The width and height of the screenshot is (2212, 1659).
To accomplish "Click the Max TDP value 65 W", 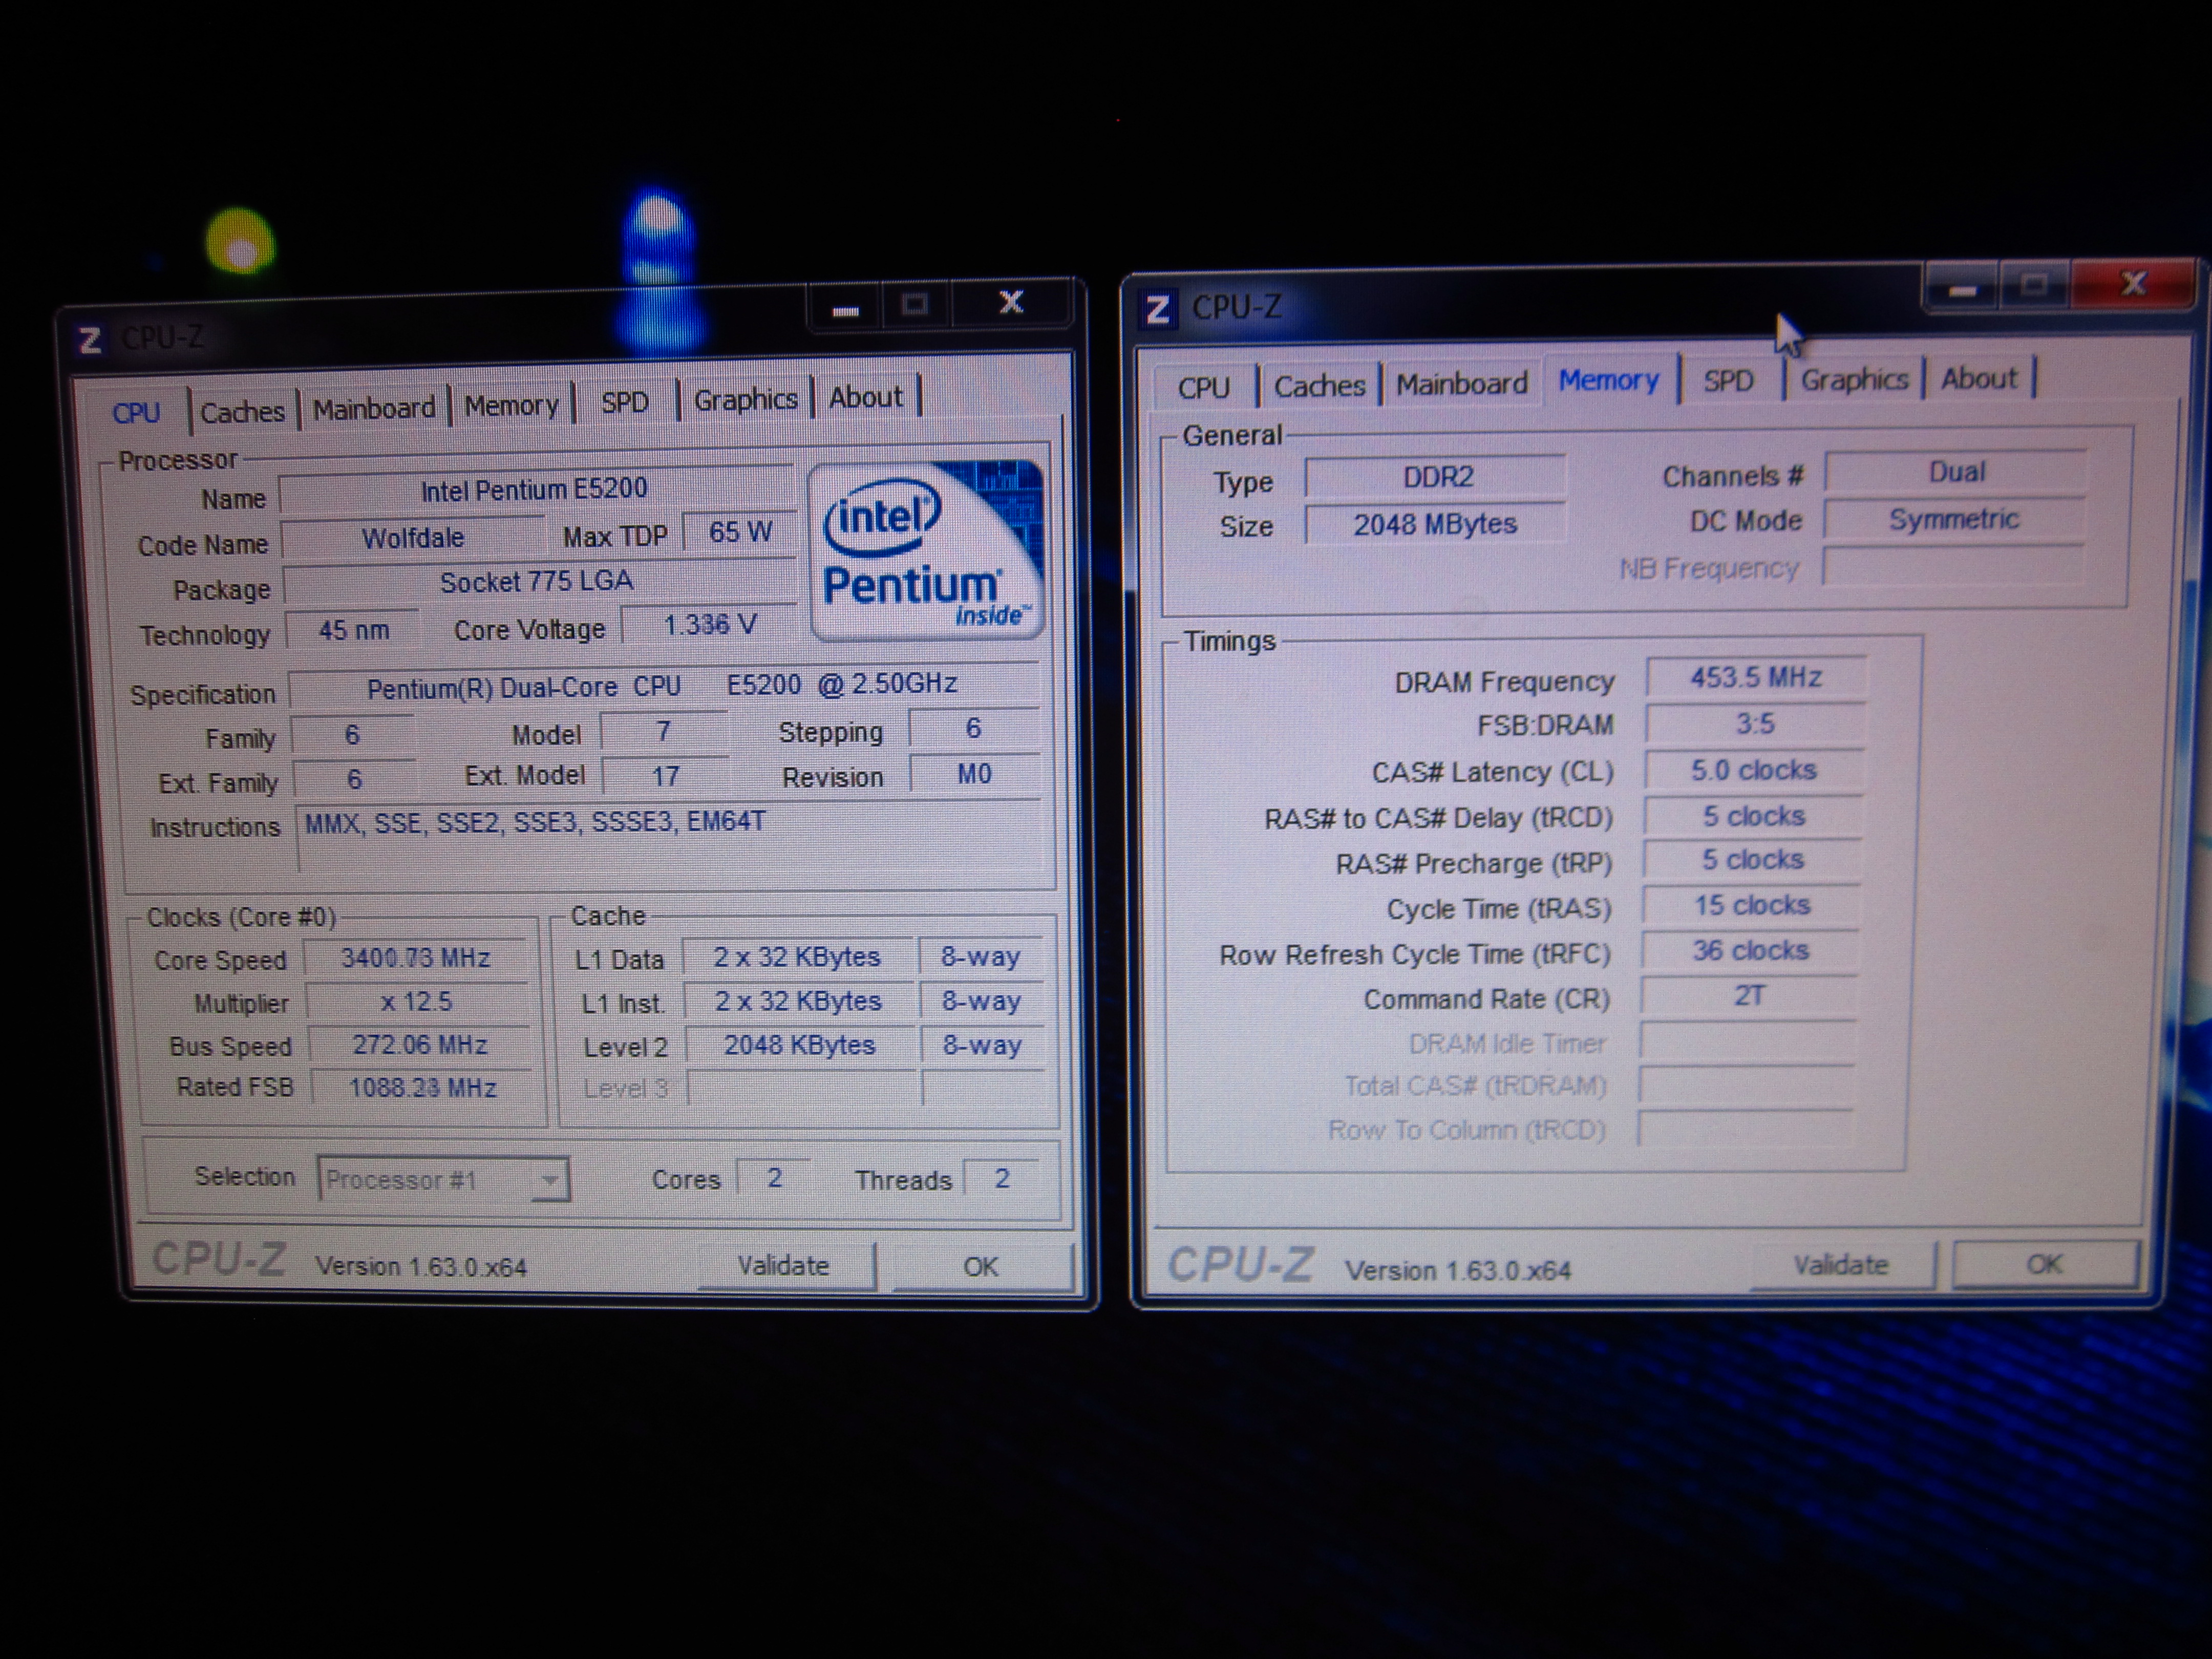I will (x=740, y=533).
